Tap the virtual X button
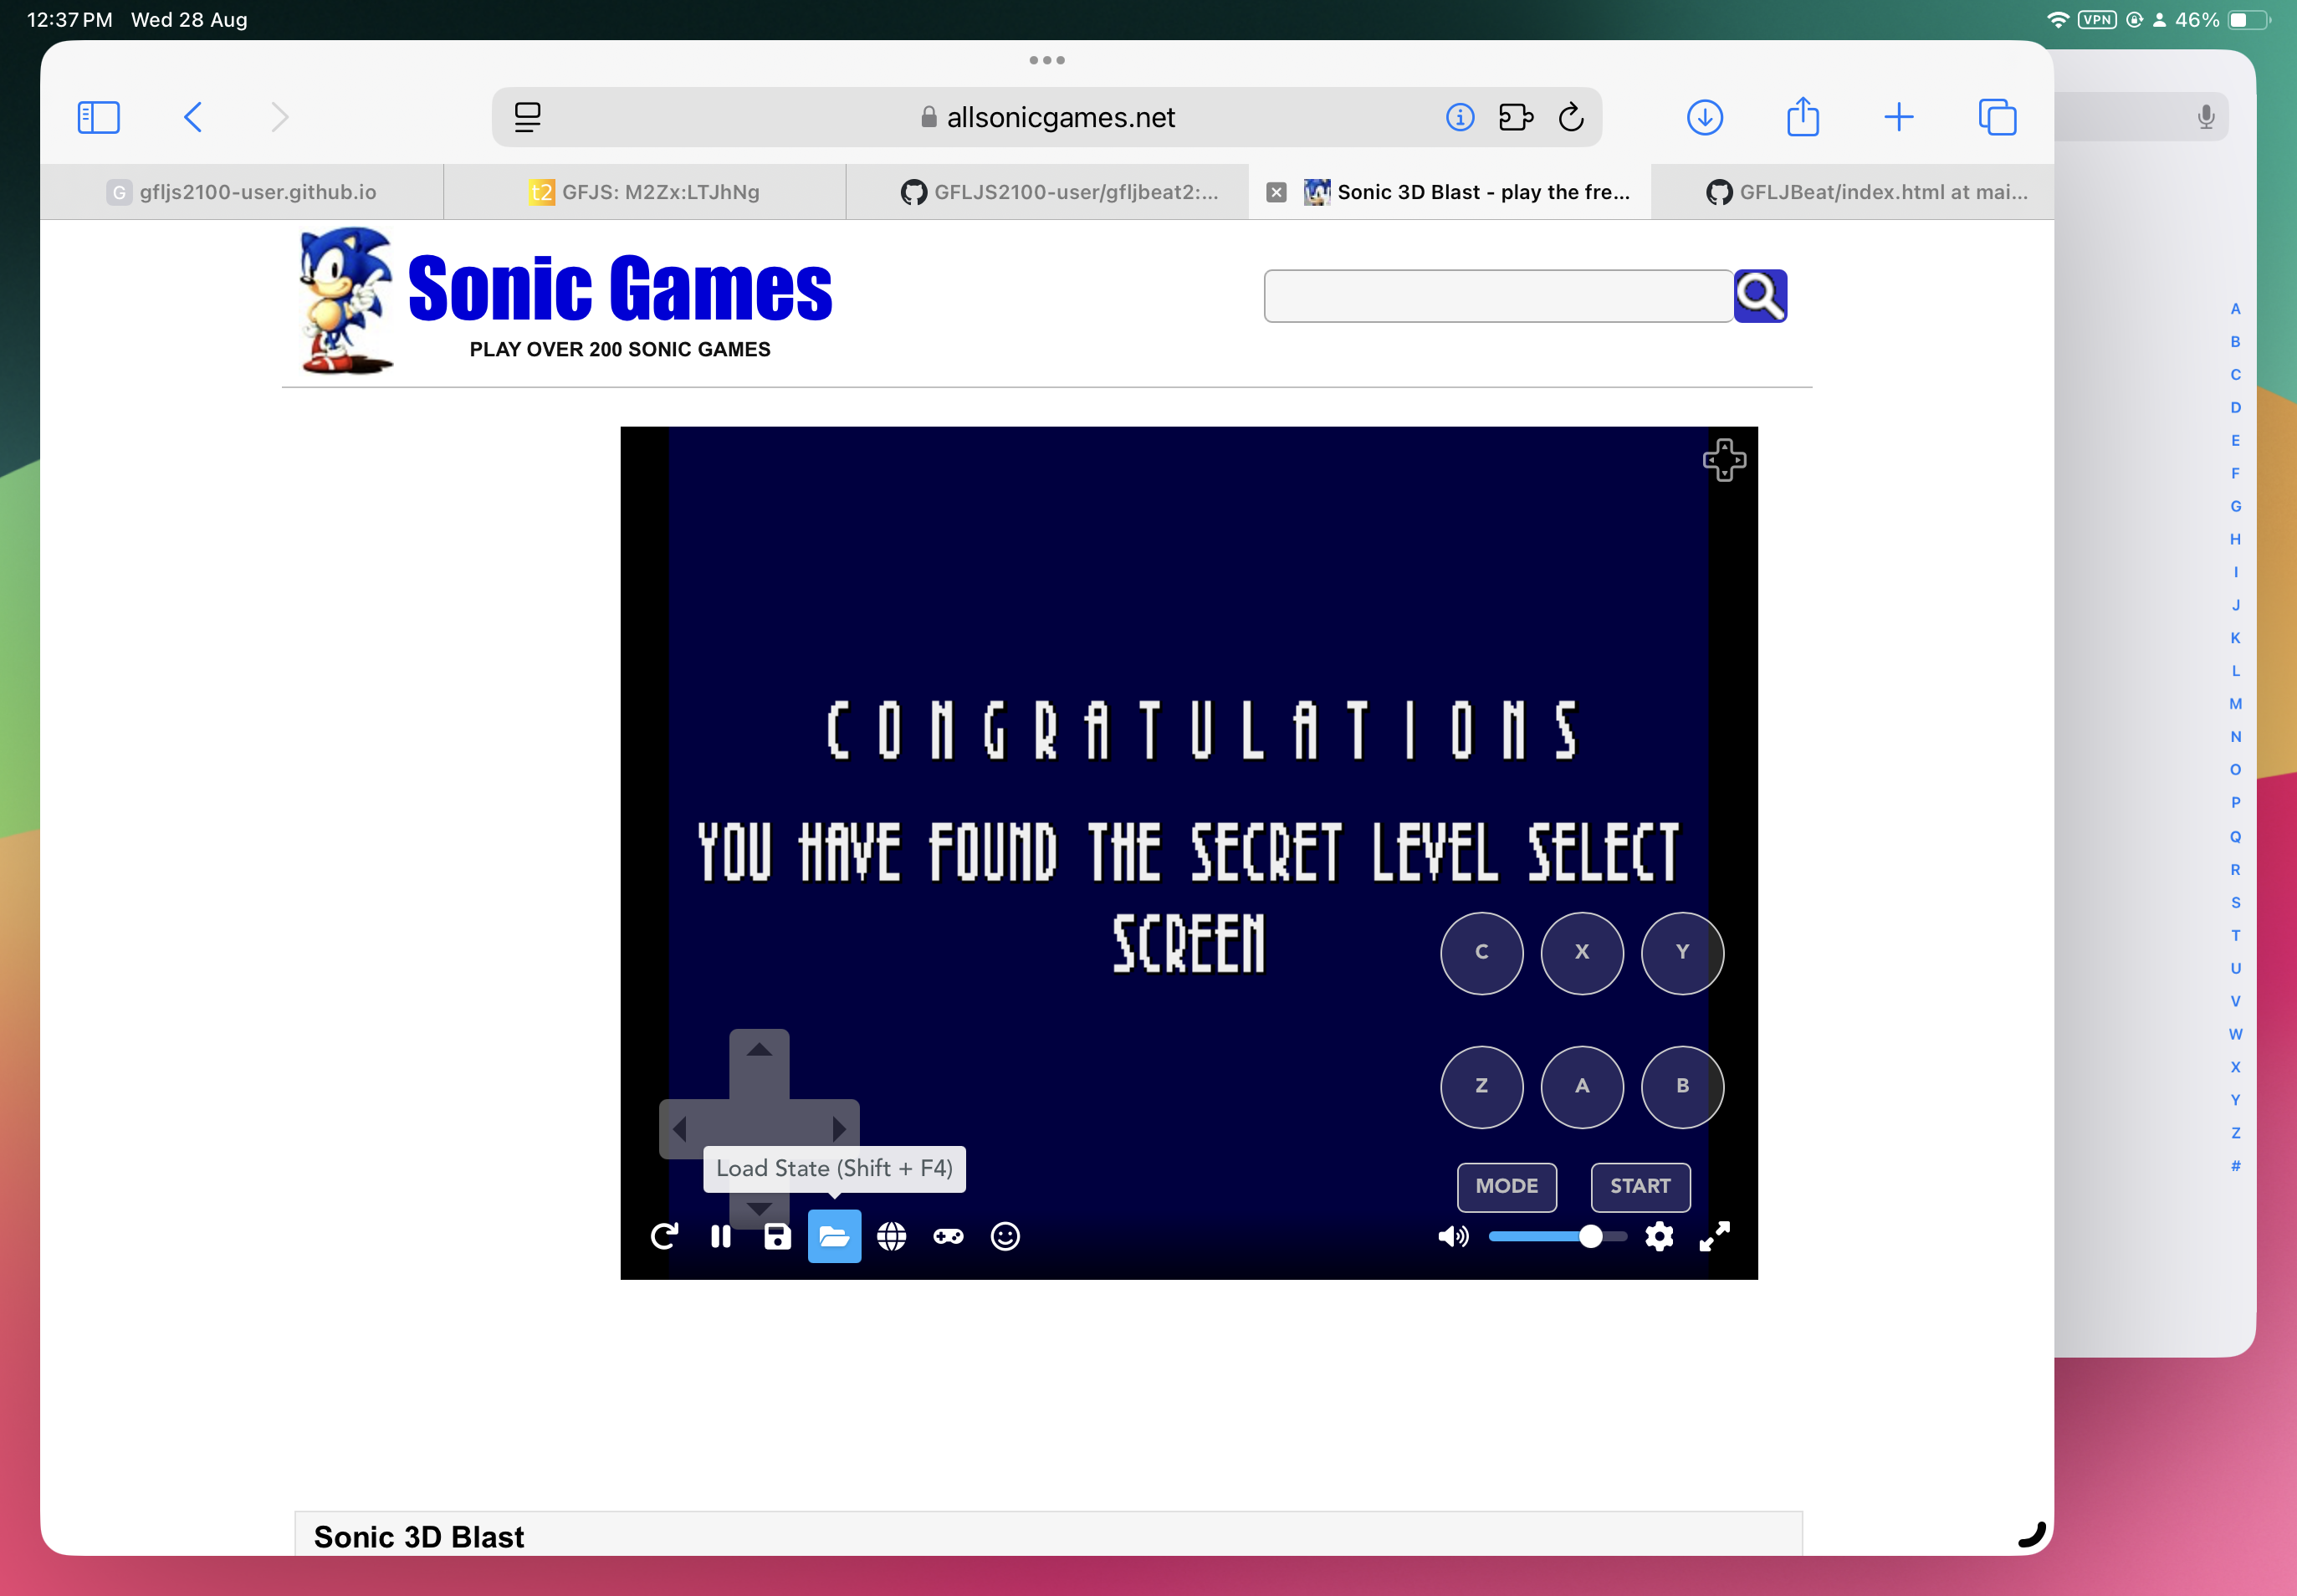Image resolution: width=2297 pixels, height=1596 pixels. (x=1582, y=953)
